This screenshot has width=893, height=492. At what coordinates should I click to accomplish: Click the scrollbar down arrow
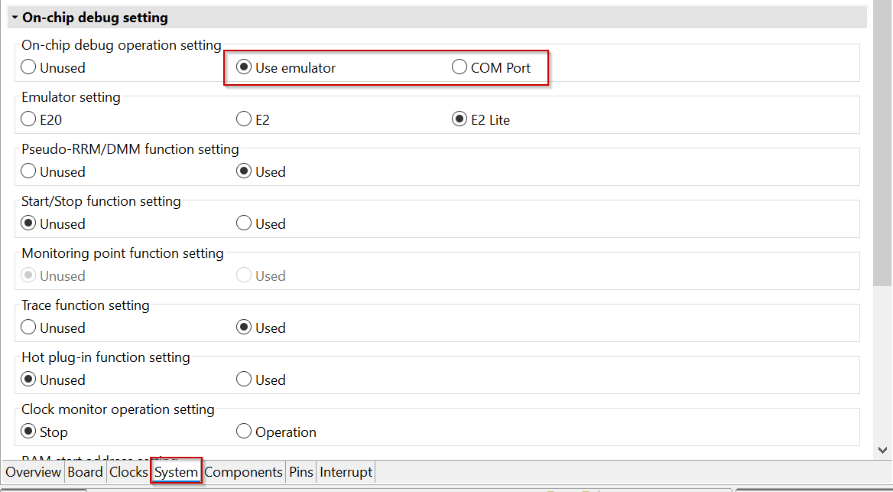point(883,451)
